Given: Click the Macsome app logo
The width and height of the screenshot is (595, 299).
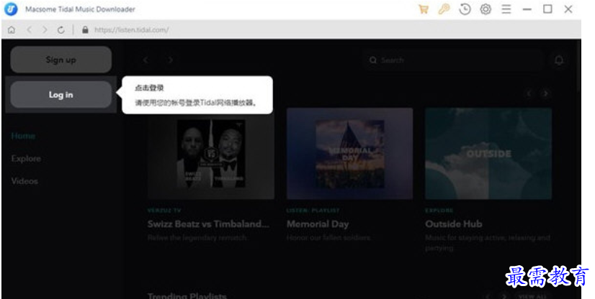Looking at the screenshot, I should pyautogui.click(x=11, y=9).
